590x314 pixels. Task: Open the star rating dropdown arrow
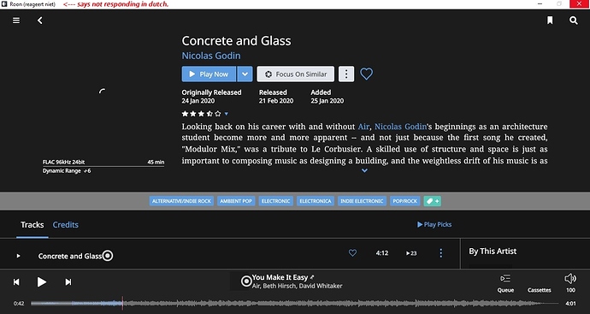click(x=226, y=114)
